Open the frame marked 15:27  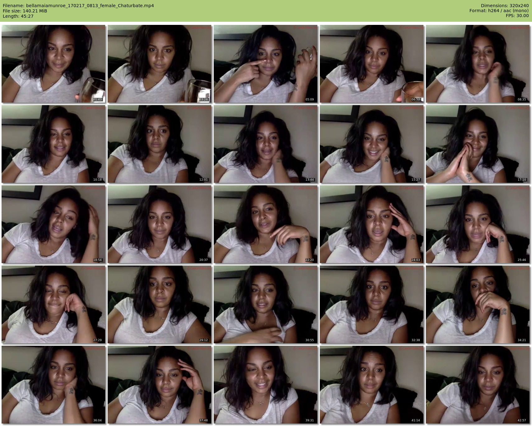click(372, 144)
